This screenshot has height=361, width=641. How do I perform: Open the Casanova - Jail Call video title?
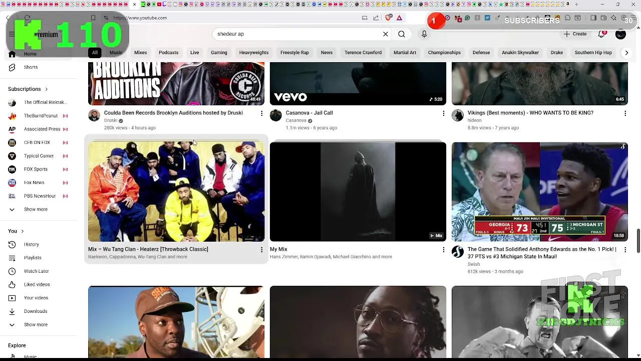[309, 113]
